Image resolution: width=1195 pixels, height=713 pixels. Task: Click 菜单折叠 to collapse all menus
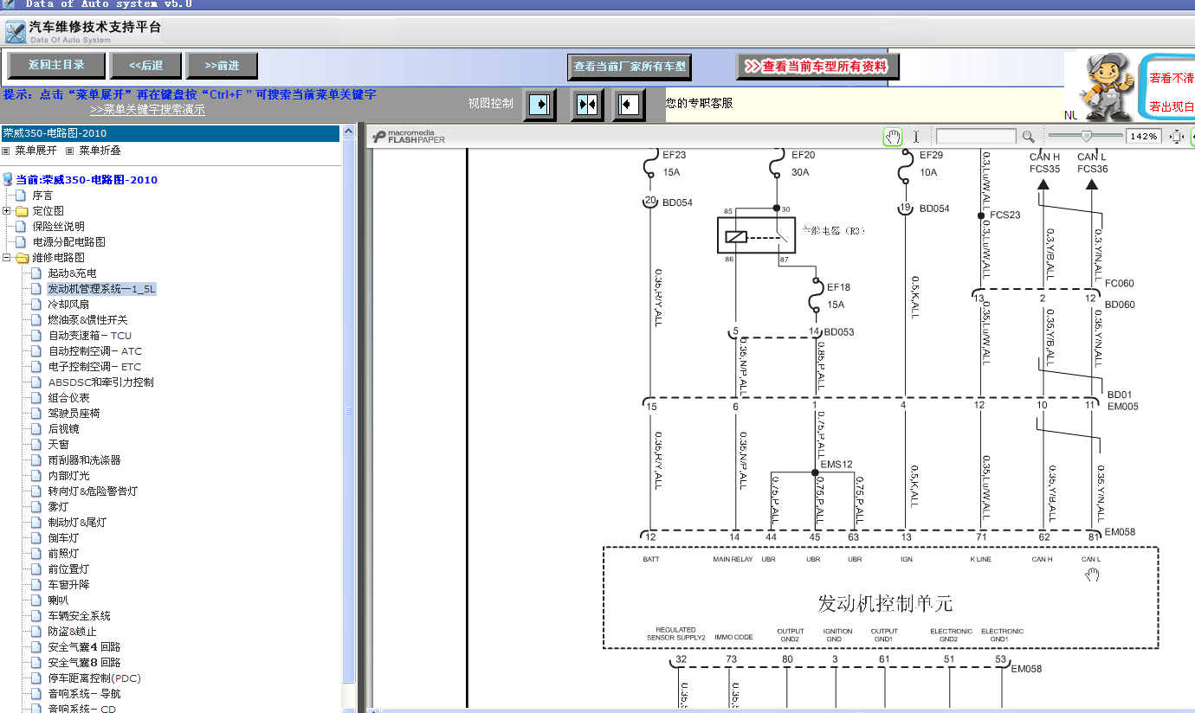[x=100, y=151]
